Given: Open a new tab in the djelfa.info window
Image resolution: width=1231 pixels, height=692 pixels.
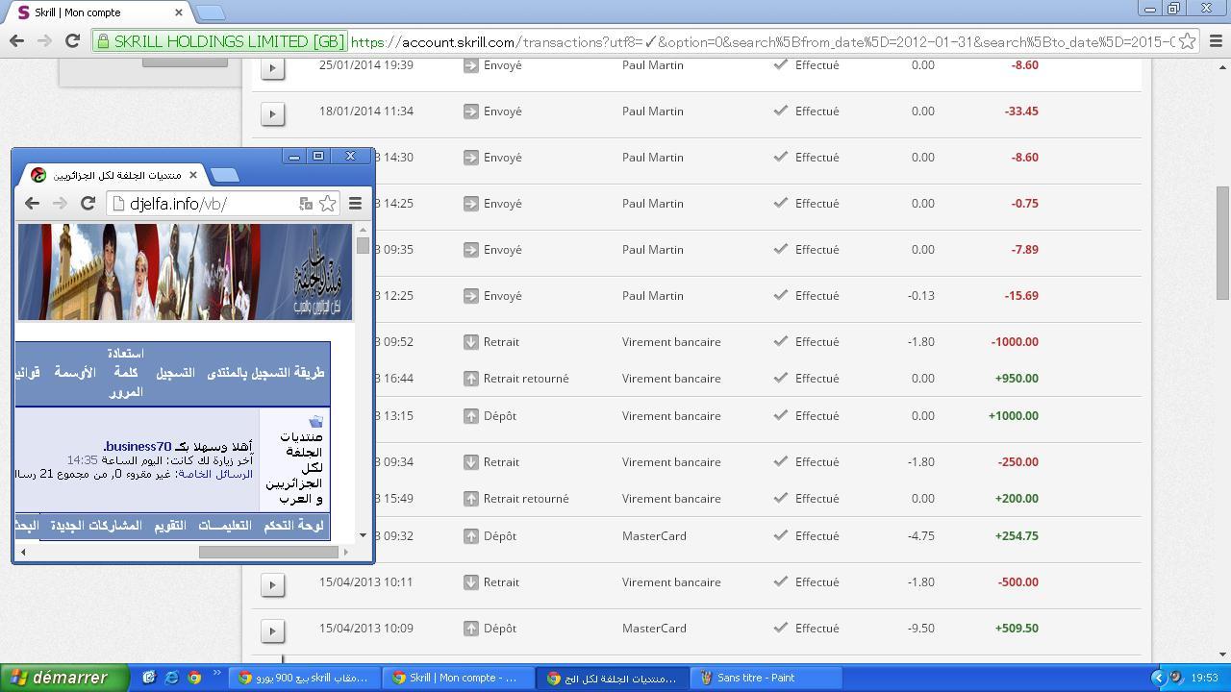Looking at the screenshot, I should point(224,175).
